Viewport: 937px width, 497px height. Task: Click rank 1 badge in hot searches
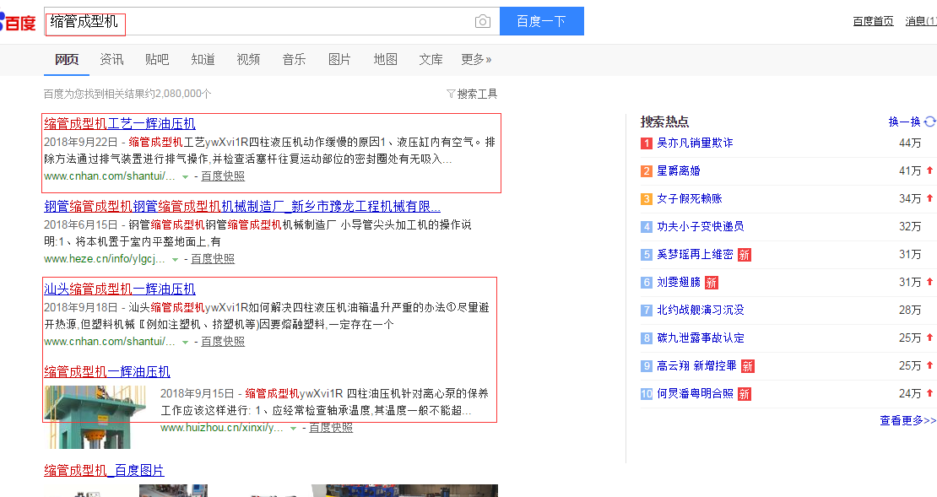647,143
